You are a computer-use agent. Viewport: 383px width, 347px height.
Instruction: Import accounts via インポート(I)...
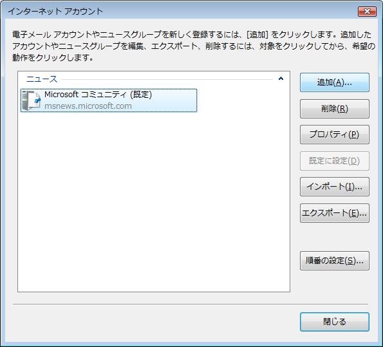[334, 187]
